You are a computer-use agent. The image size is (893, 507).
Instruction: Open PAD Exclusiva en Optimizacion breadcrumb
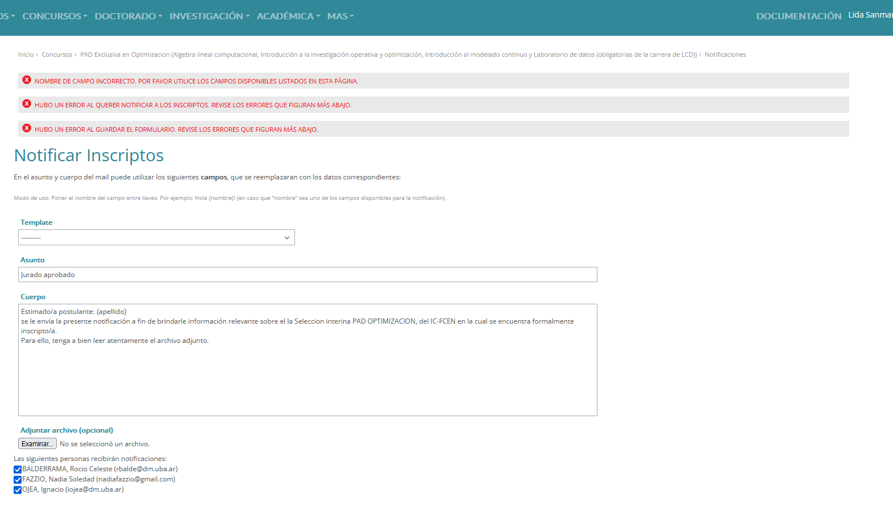(x=388, y=55)
